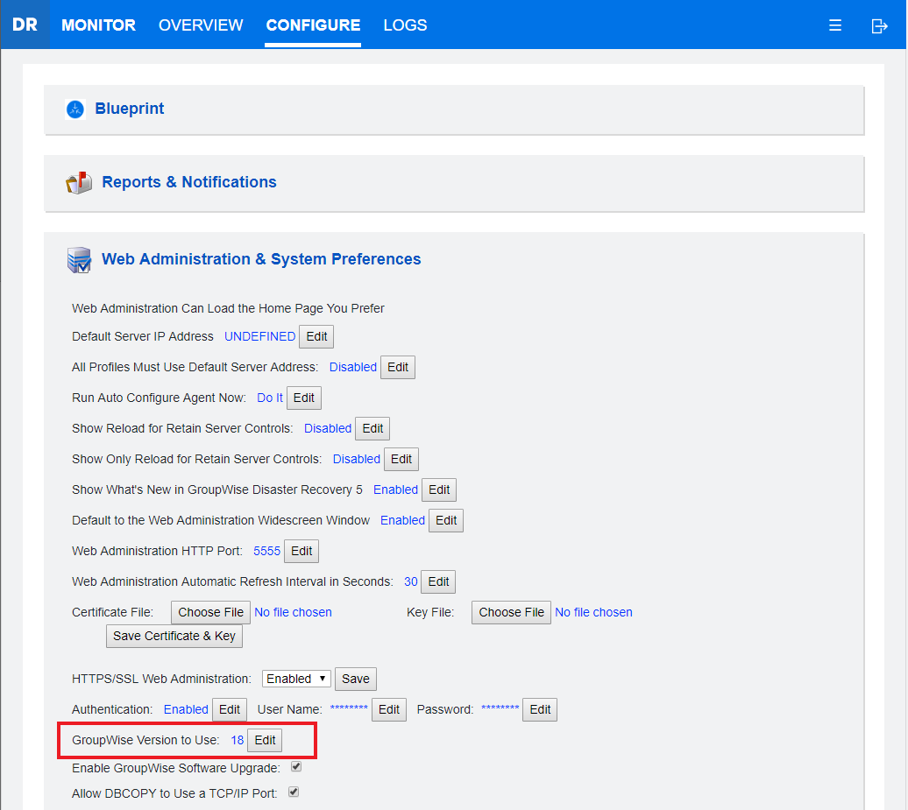908x810 pixels.
Task: Edit Run Auto Configure Agent Now setting
Action: (x=304, y=398)
